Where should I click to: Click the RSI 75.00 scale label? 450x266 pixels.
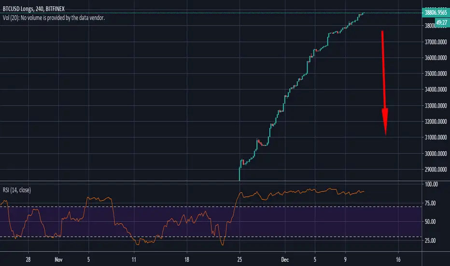430,203
